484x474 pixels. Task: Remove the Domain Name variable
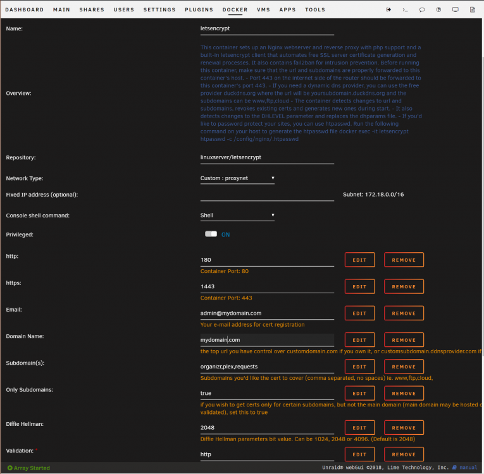404,340
